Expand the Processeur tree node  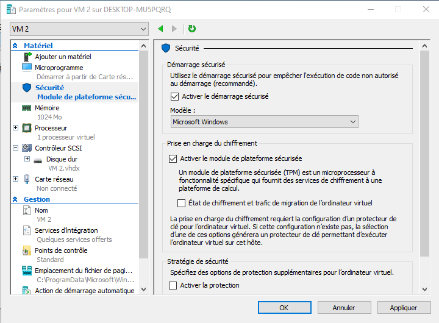coord(15,128)
